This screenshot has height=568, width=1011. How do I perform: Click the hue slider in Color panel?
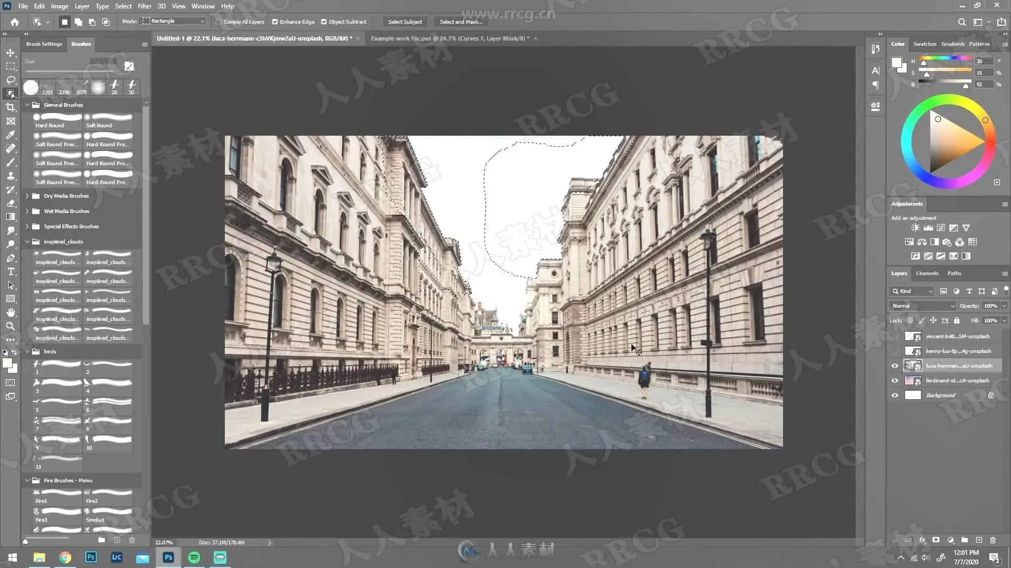[945, 57]
